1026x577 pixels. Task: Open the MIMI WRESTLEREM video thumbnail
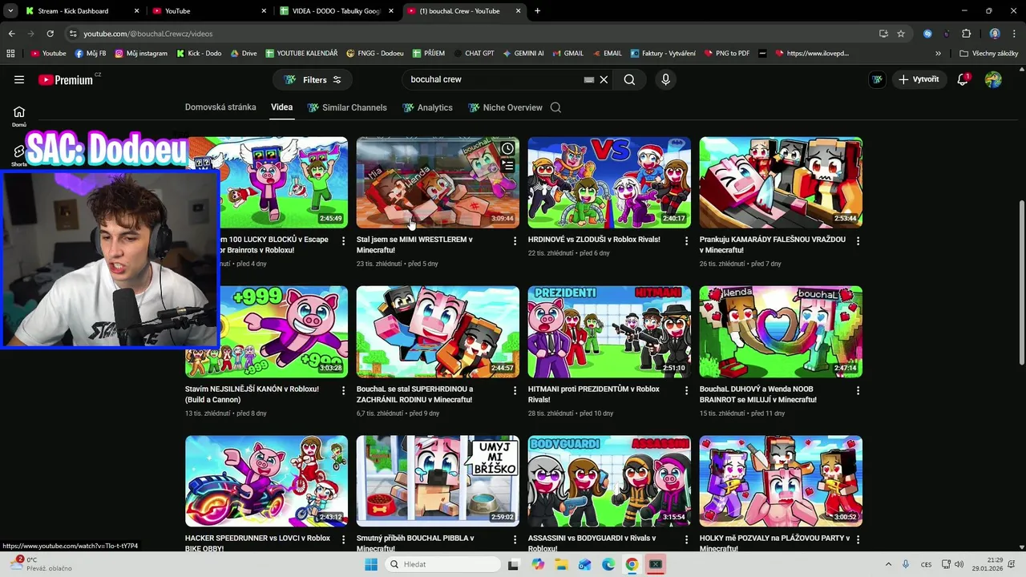[438, 183]
